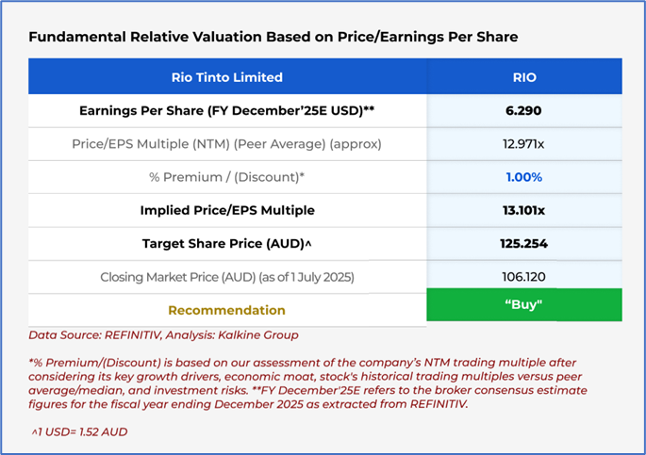Click the 1 USD= 1.52 AUD note
The height and width of the screenshot is (455, 646).
[80, 432]
